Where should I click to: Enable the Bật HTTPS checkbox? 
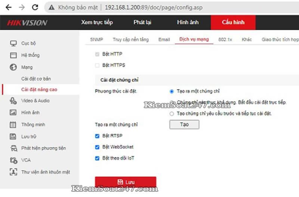(97, 65)
